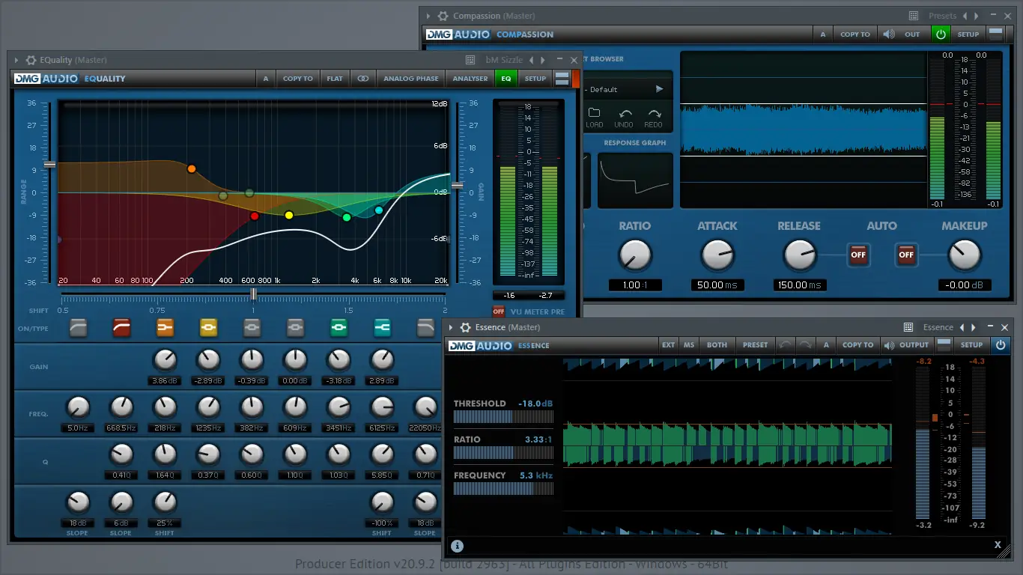Image resolution: width=1023 pixels, height=575 pixels.
Task: Open the Essence PRESET menu
Action: pyautogui.click(x=755, y=345)
